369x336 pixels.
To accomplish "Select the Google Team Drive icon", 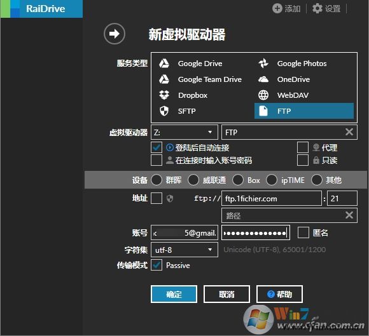I will tap(164, 79).
